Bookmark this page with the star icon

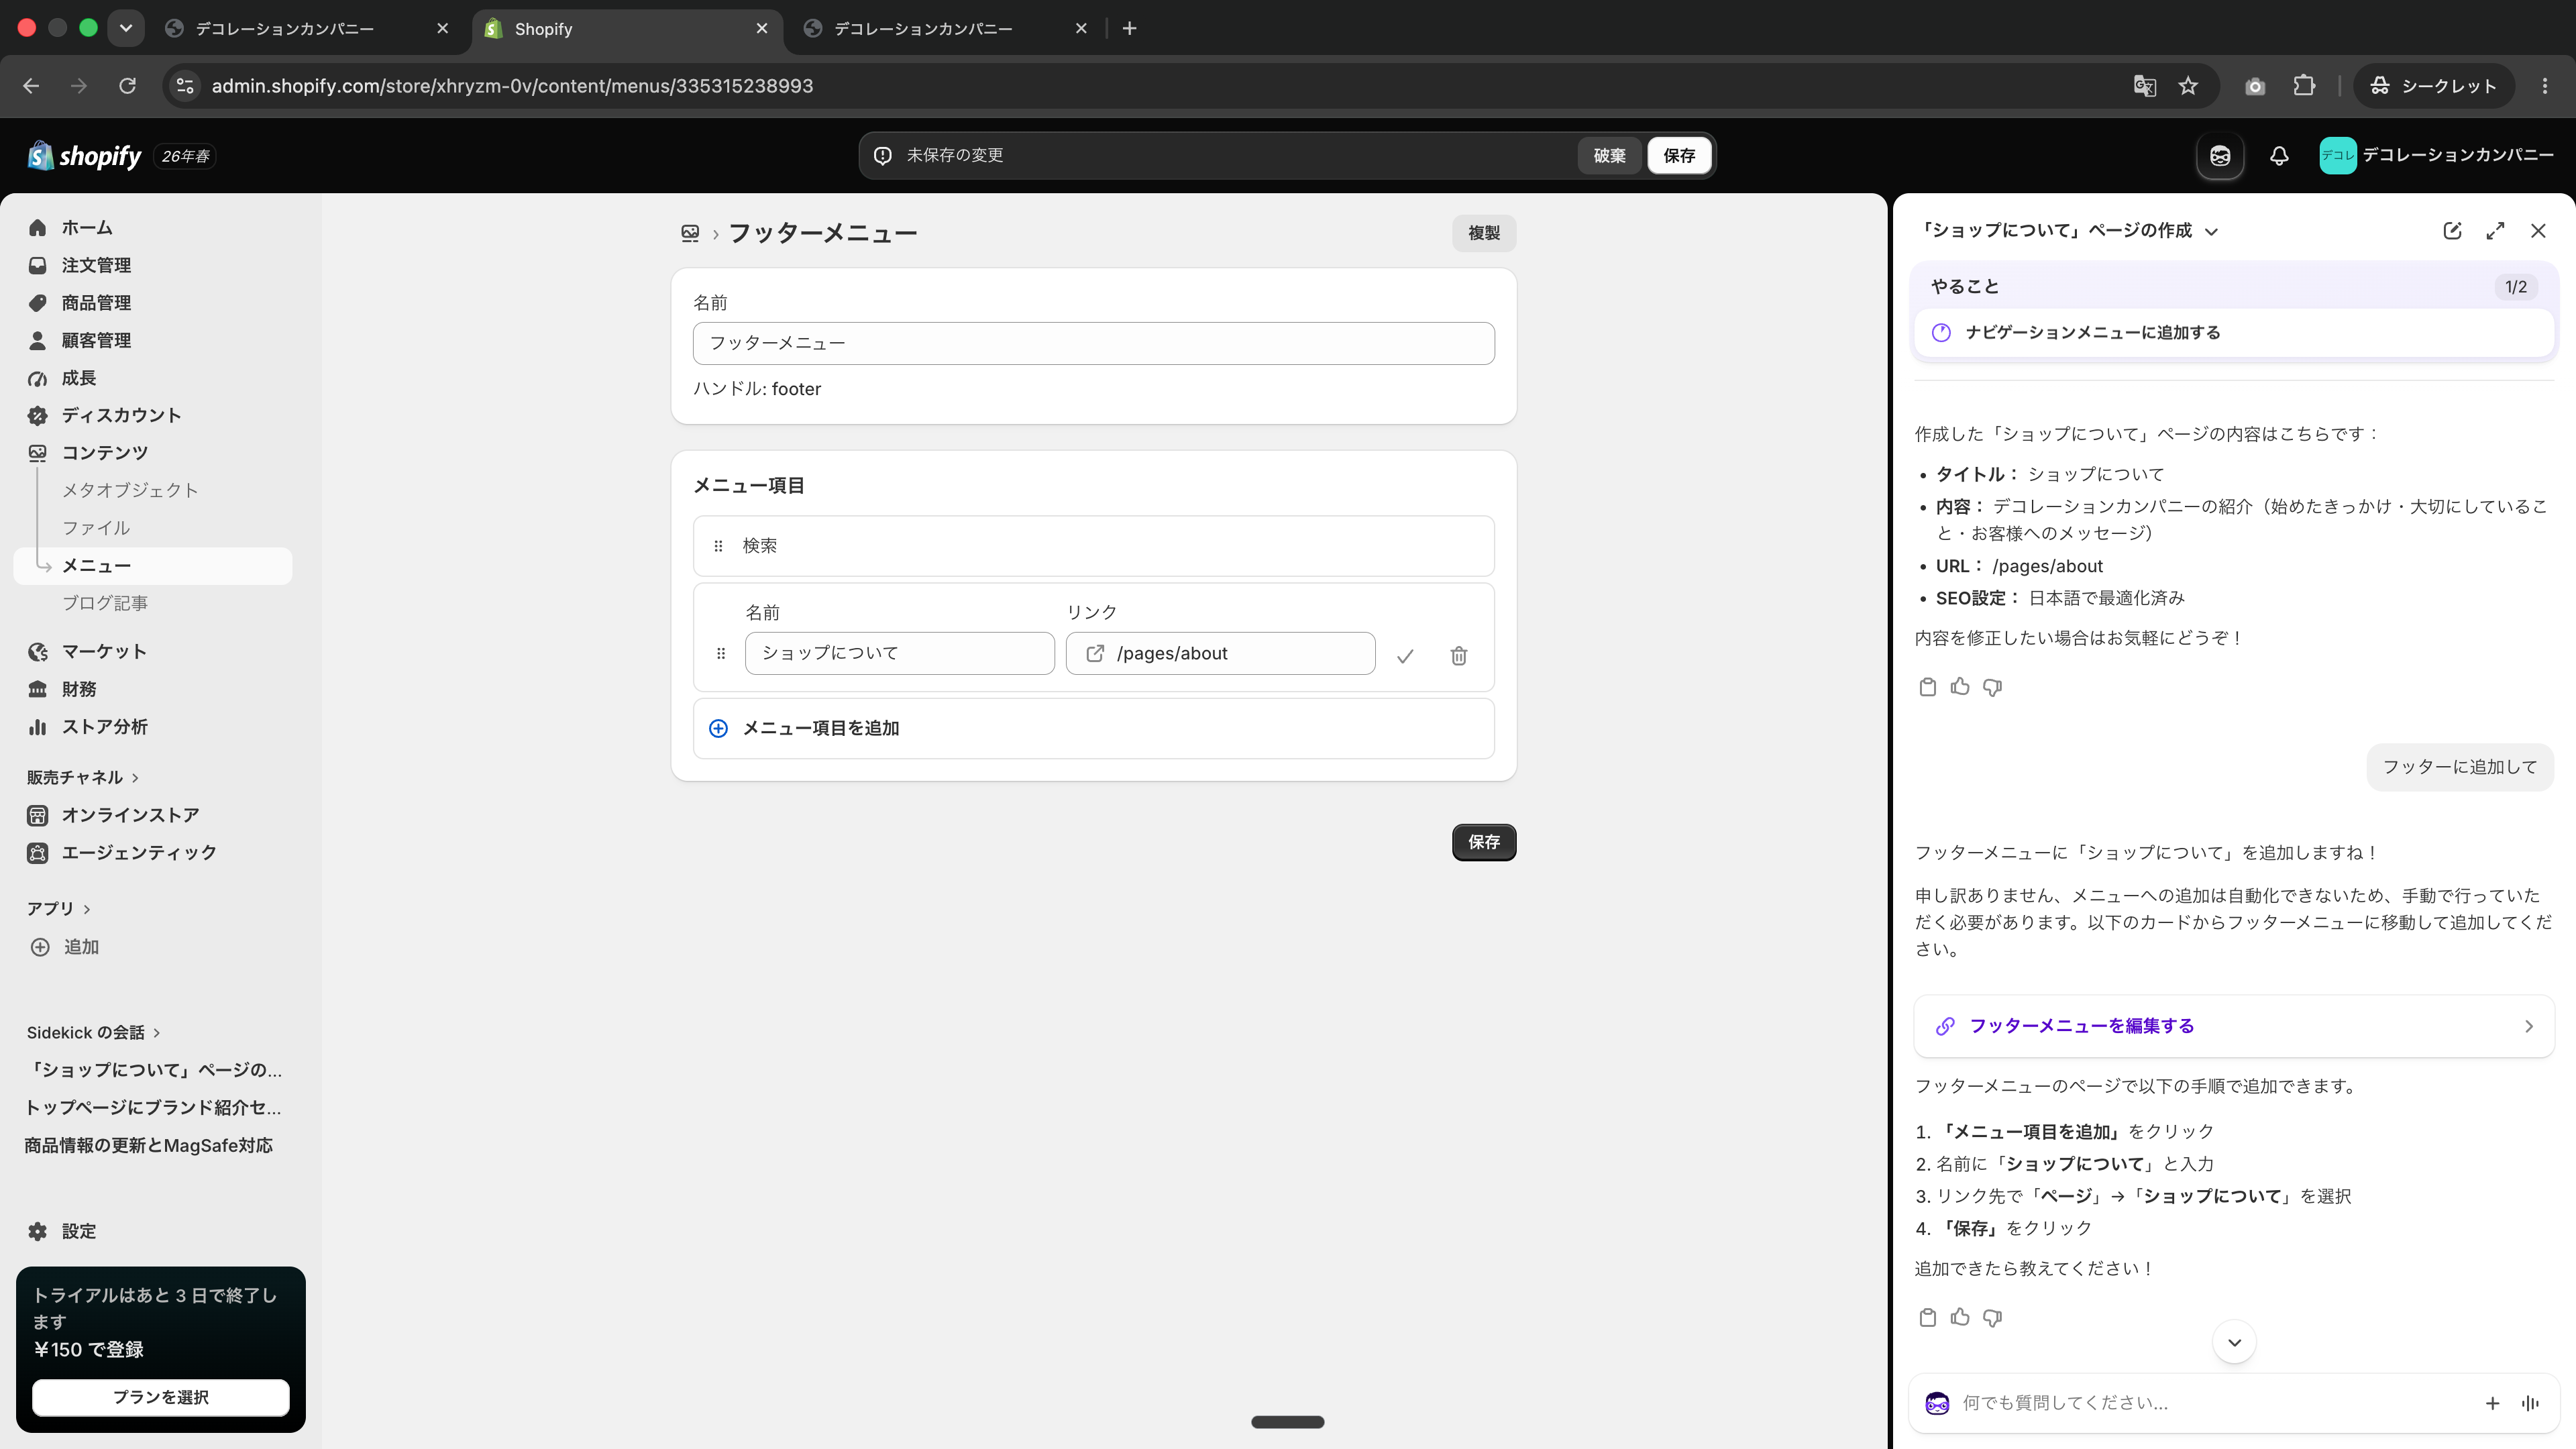[x=2188, y=86]
